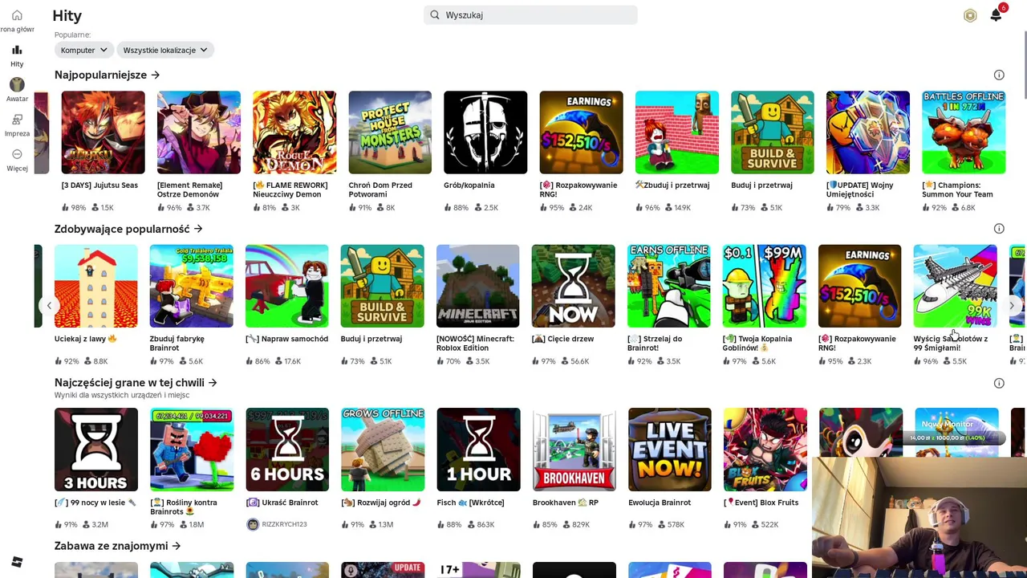Show info for Najczęściej grane section

click(x=999, y=383)
